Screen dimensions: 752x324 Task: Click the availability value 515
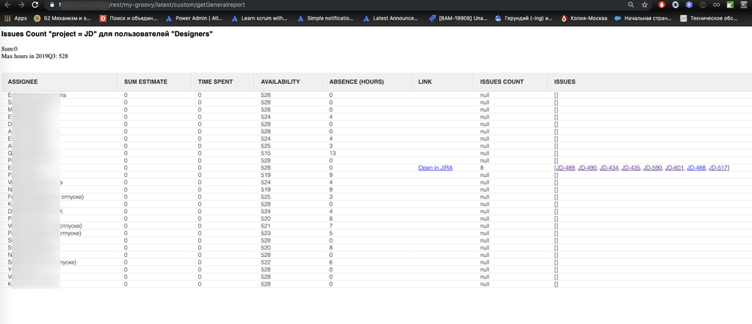click(266, 154)
